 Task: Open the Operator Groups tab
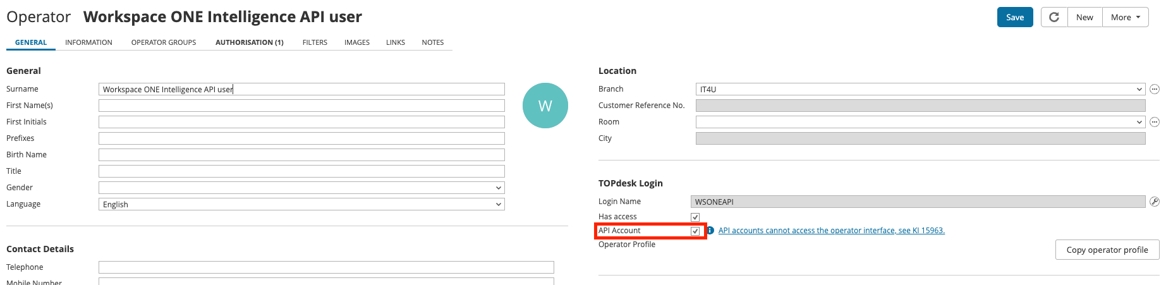click(164, 42)
